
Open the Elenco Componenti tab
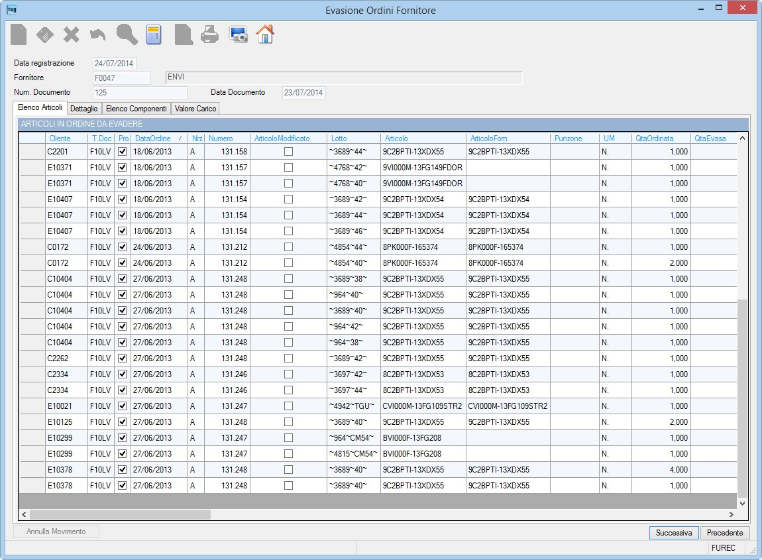[x=136, y=109]
